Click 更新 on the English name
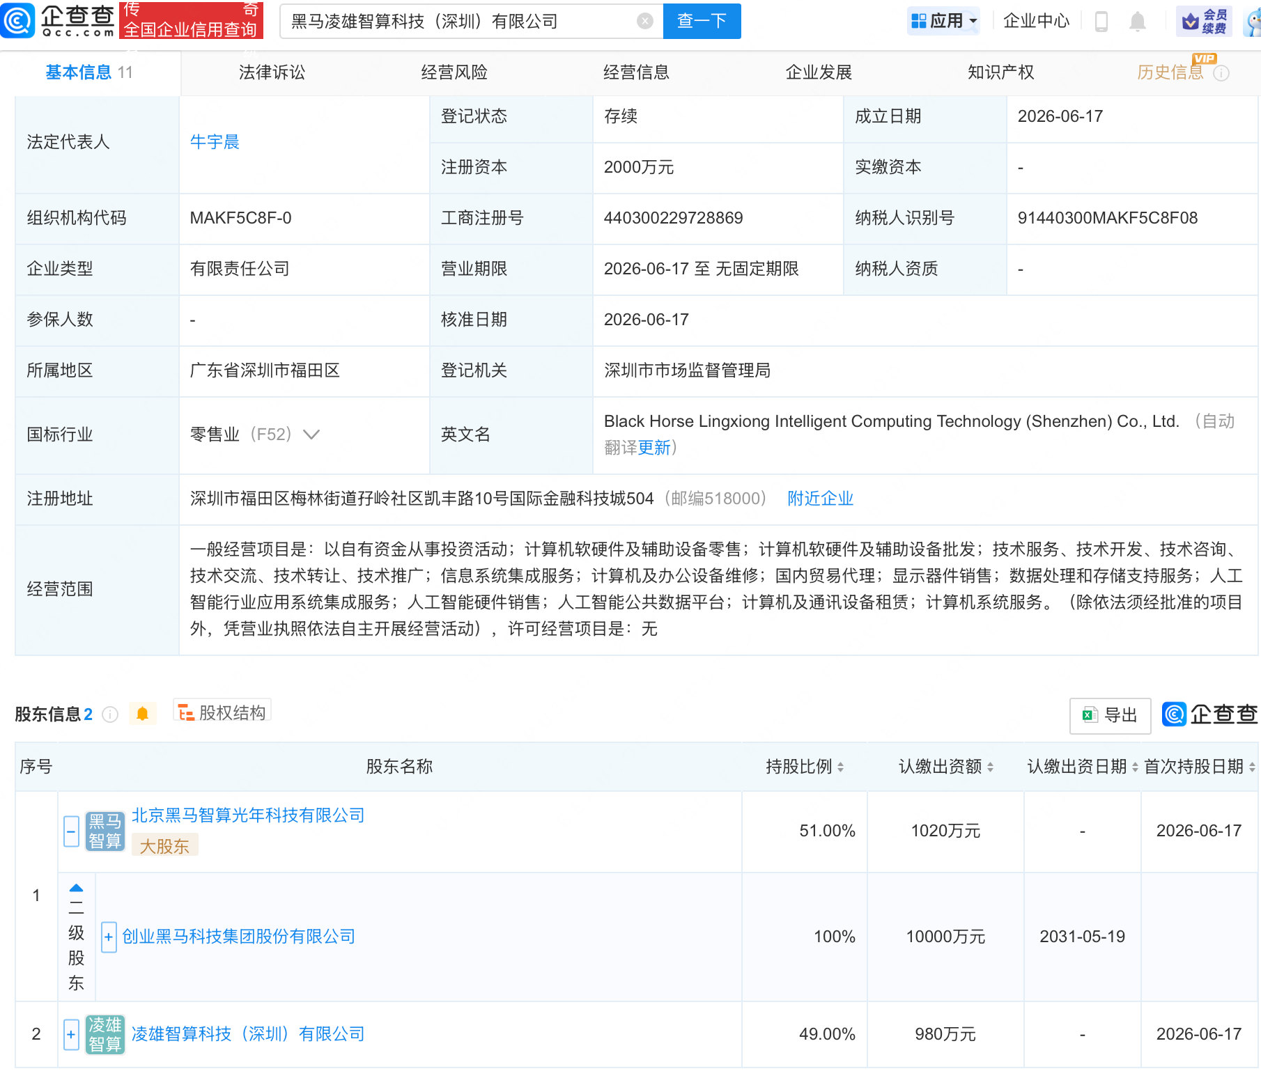Viewport: 1261px width, 1071px height. point(654,448)
